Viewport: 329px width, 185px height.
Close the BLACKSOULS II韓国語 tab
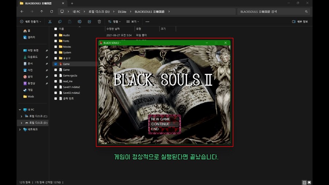click(63, 3)
